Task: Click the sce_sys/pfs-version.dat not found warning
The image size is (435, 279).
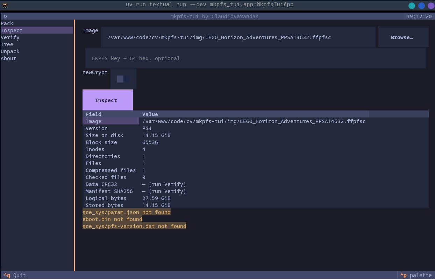Action: tap(134, 226)
